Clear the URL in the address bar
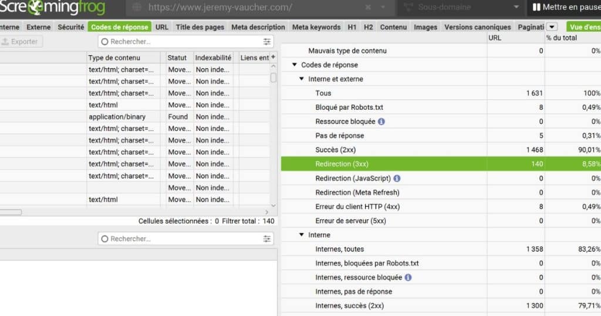Screen dimensions: 601x316 click(x=368, y=7)
